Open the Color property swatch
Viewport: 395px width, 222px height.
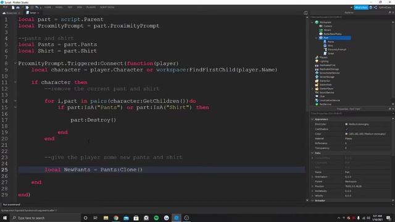[346, 134]
